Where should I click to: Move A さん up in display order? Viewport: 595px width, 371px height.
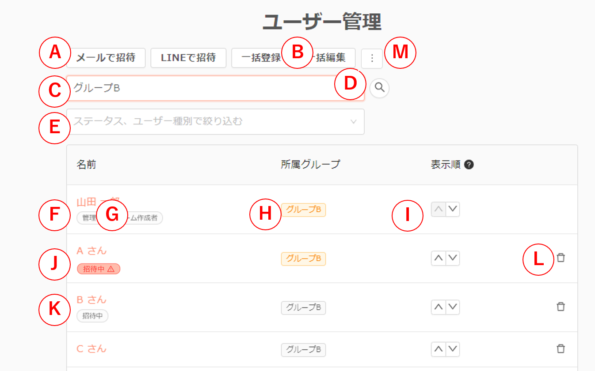click(439, 259)
